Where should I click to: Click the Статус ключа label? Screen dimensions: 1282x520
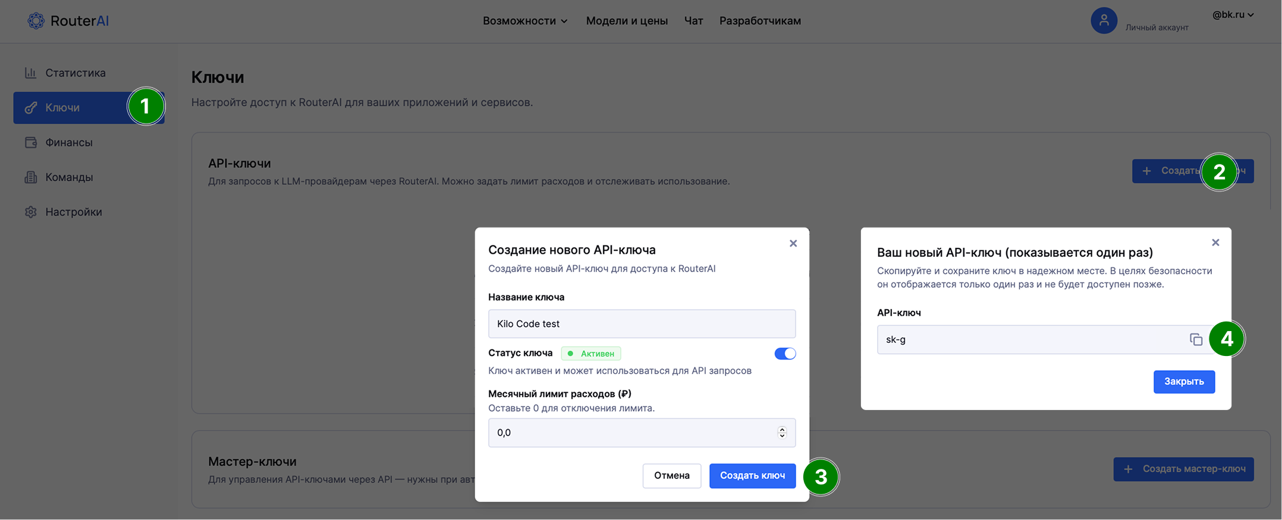point(520,353)
